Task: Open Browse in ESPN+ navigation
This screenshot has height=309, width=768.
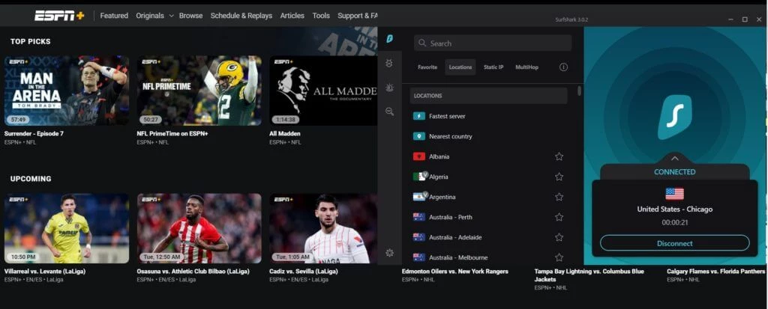Action: [x=190, y=16]
